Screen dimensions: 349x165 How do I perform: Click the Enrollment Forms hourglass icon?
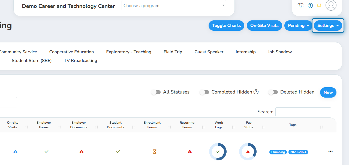155,152
